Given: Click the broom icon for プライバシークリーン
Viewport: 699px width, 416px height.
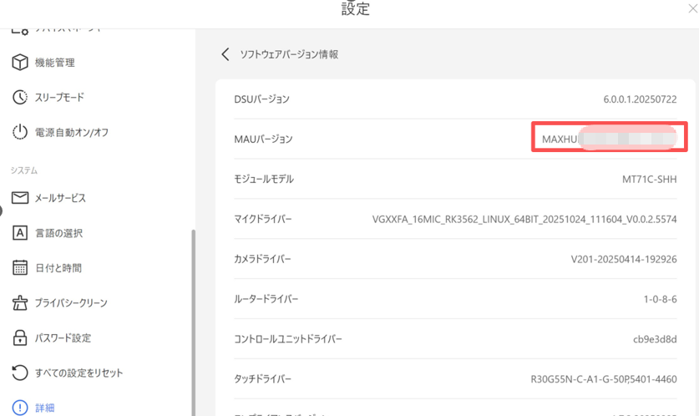Looking at the screenshot, I should pyautogui.click(x=19, y=303).
